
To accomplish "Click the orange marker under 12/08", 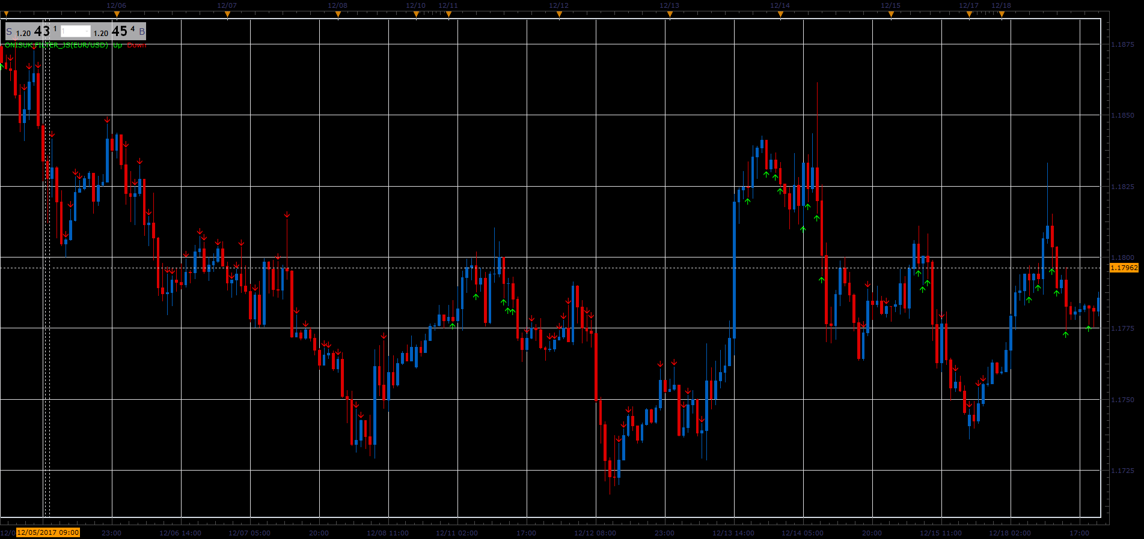I will [338, 15].
